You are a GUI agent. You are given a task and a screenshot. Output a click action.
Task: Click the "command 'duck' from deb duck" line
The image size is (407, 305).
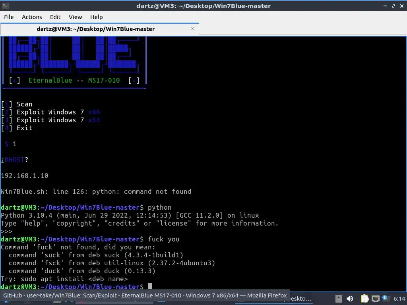[82, 271]
